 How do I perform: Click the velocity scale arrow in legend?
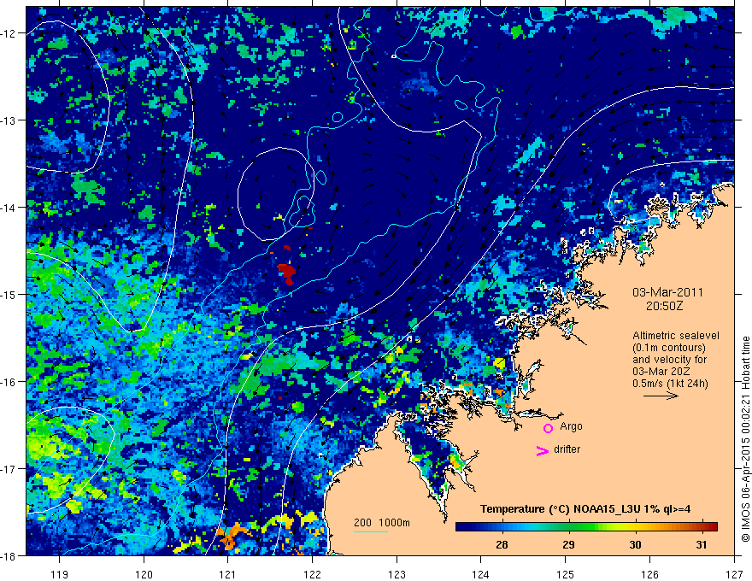661,396
